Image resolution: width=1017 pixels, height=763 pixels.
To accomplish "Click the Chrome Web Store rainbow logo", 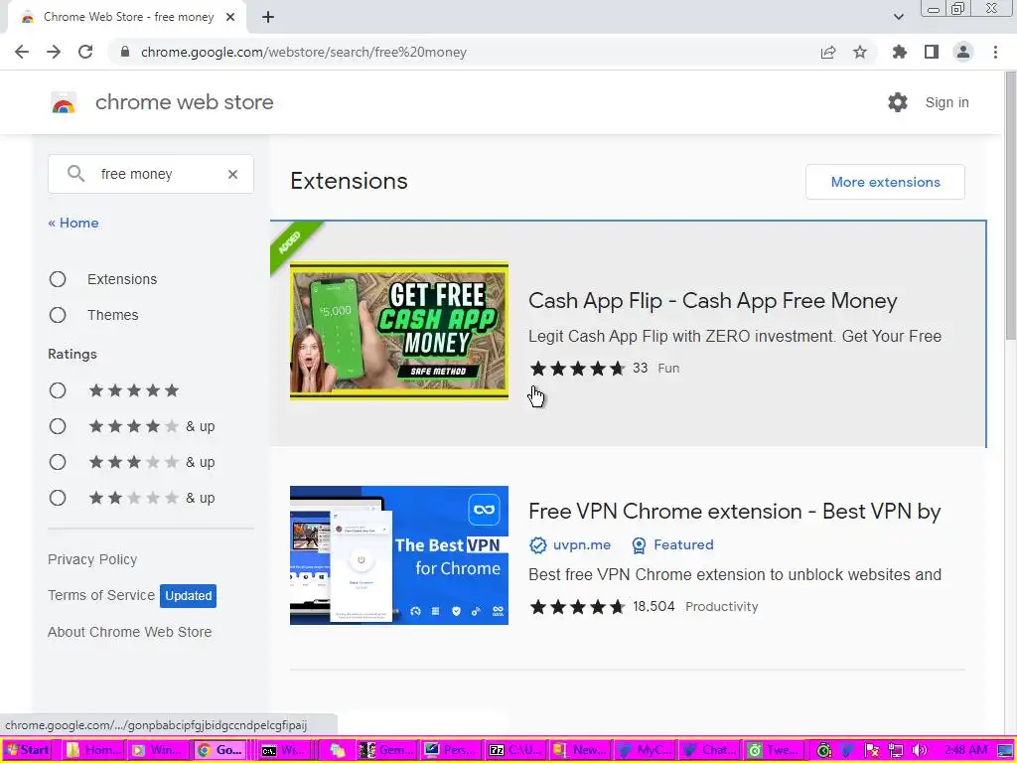I will coord(64,102).
